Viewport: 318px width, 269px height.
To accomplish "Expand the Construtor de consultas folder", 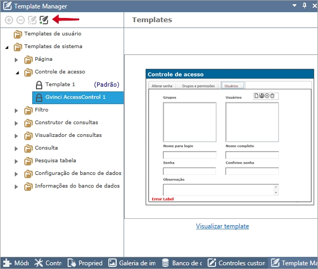I will coord(16,123).
